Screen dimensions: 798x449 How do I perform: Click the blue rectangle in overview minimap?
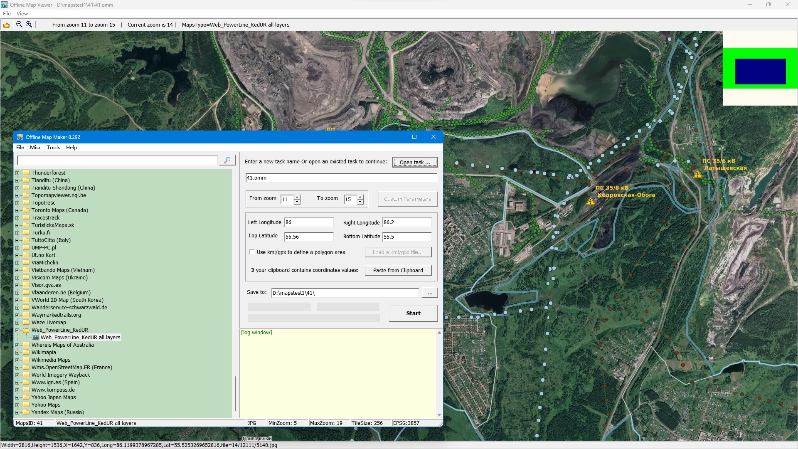[x=760, y=72]
